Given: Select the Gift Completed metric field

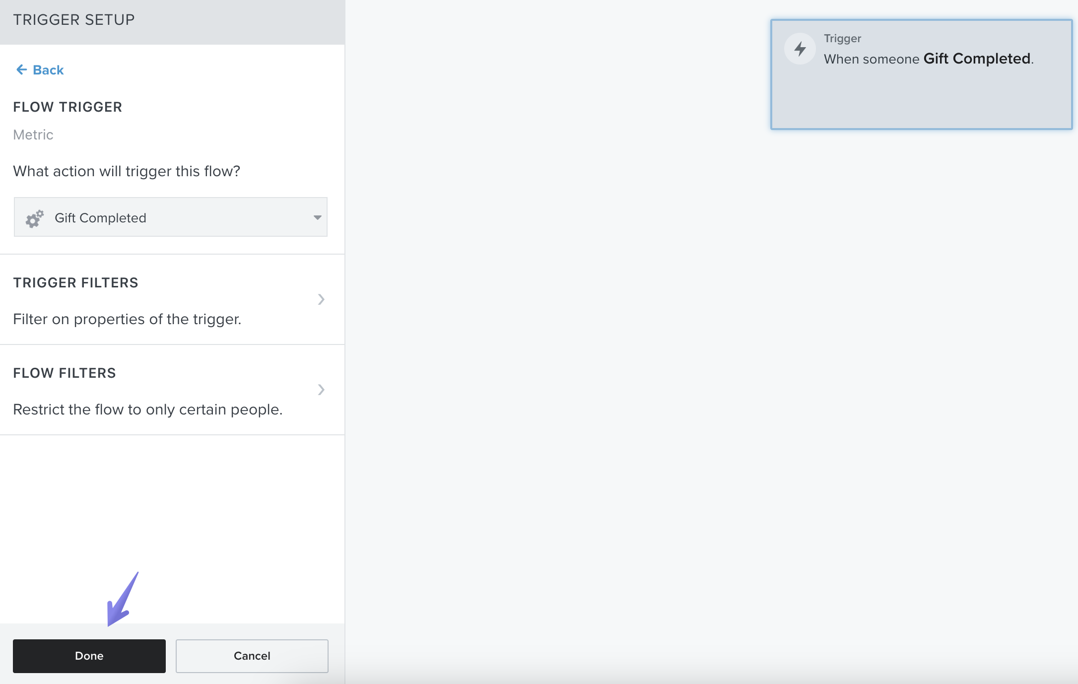Looking at the screenshot, I should click(x=170, y=217).
